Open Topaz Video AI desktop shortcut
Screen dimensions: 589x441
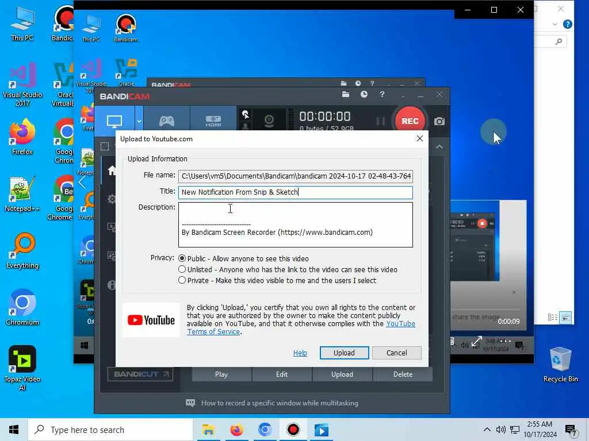point(22,368)
